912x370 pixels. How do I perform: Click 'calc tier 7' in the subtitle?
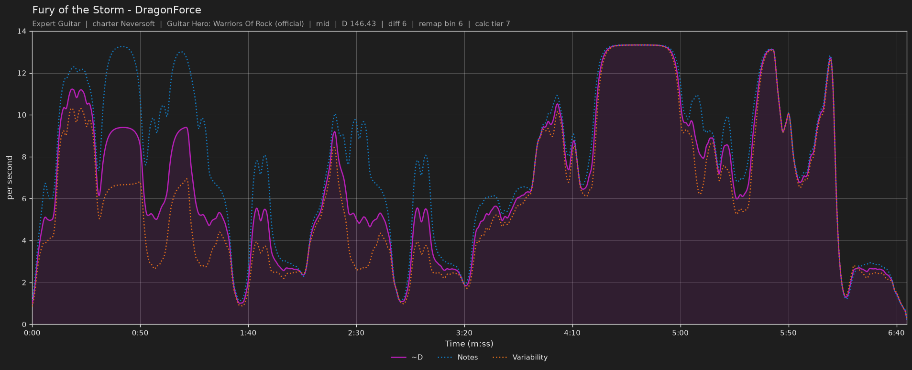point(493,24)
